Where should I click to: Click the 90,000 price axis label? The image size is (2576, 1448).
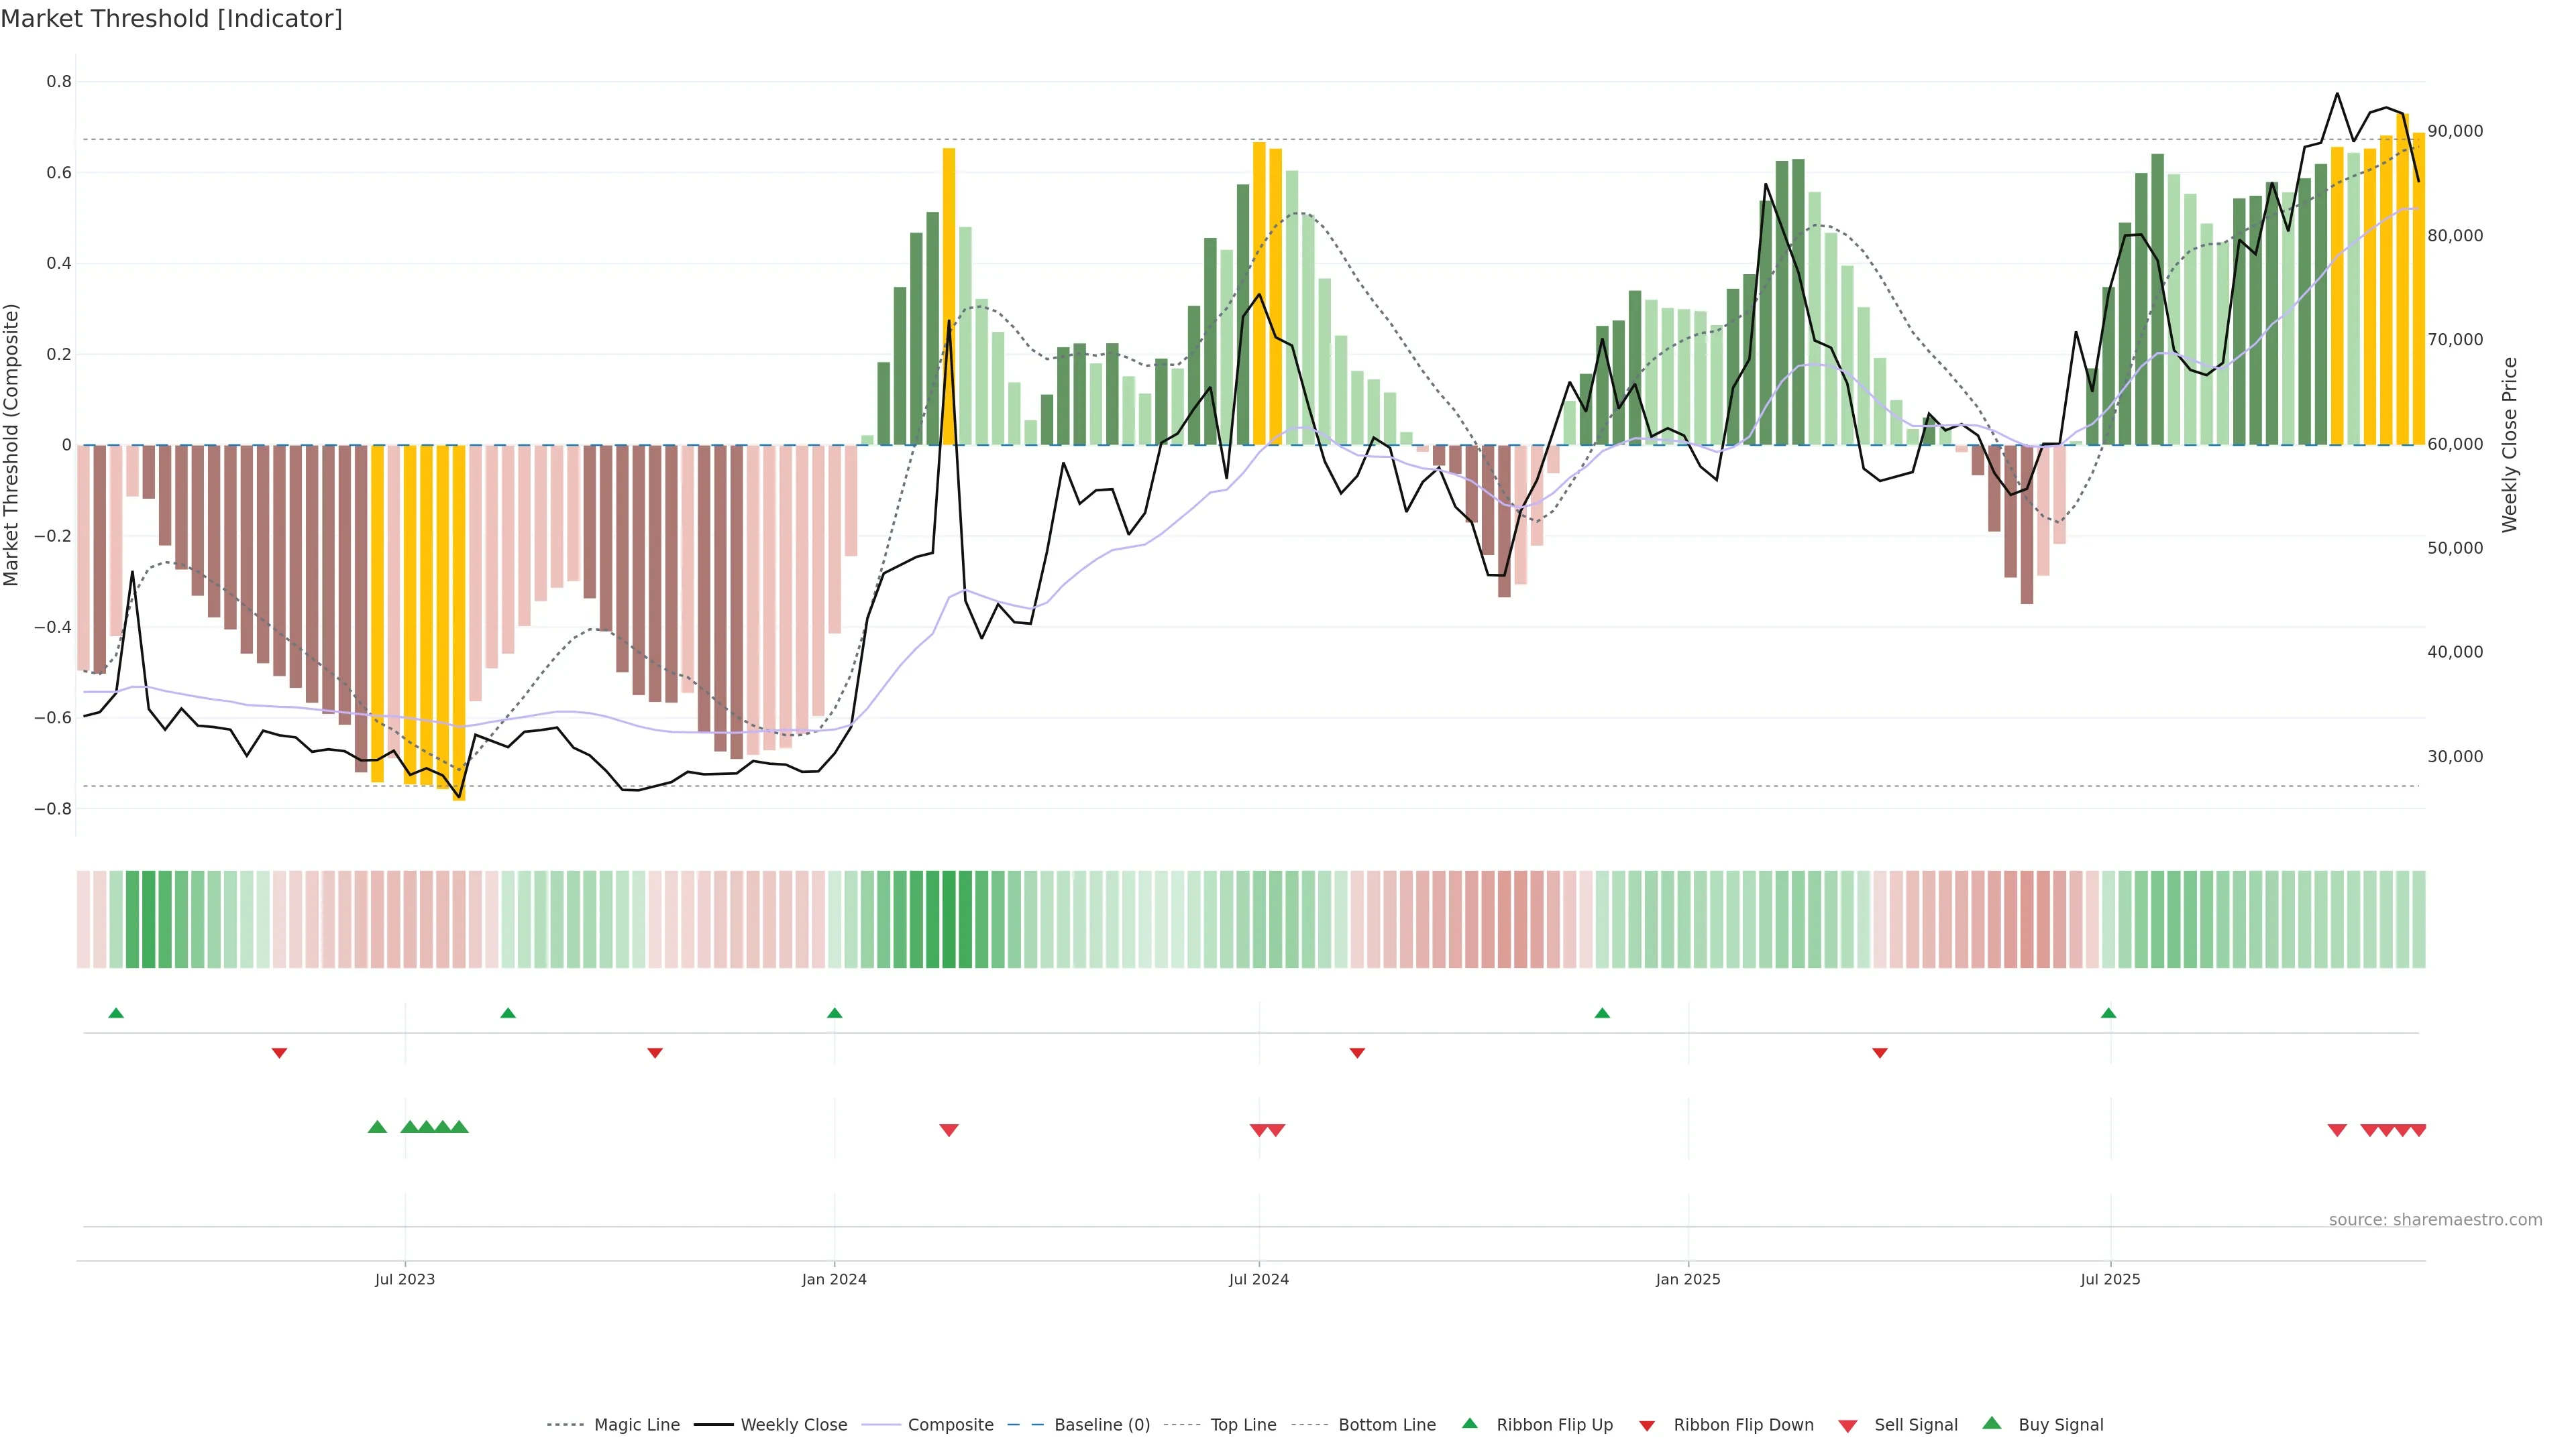point(2455,131)
